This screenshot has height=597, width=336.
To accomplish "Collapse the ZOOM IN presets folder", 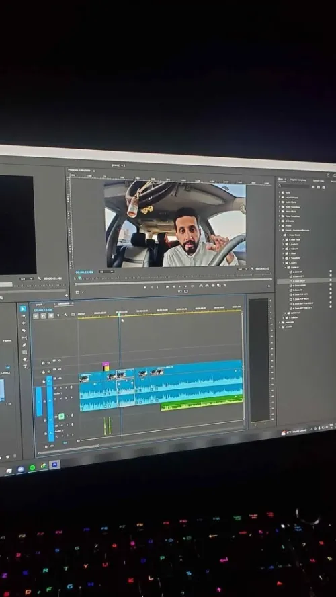I will click(x=286, y=268).
